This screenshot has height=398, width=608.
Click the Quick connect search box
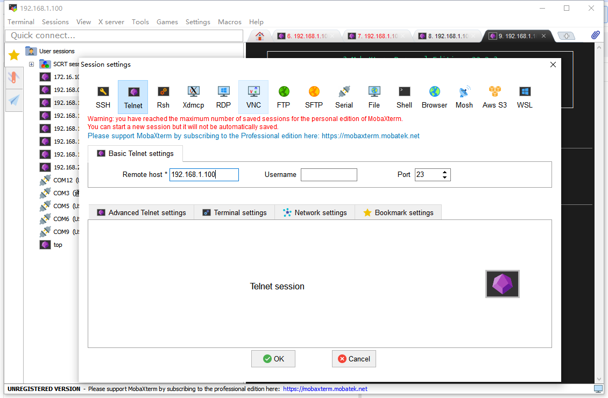124,35
